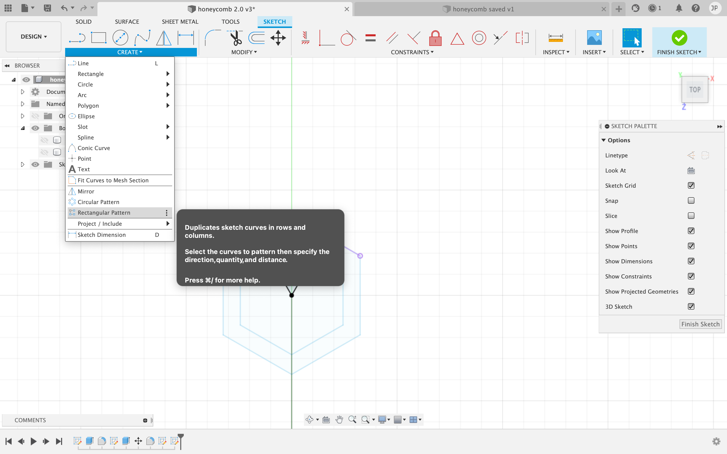This screenshot has height=454, width=727.
Task: Expand the Document Settings tree node
Action: click(x=22, y=92)
